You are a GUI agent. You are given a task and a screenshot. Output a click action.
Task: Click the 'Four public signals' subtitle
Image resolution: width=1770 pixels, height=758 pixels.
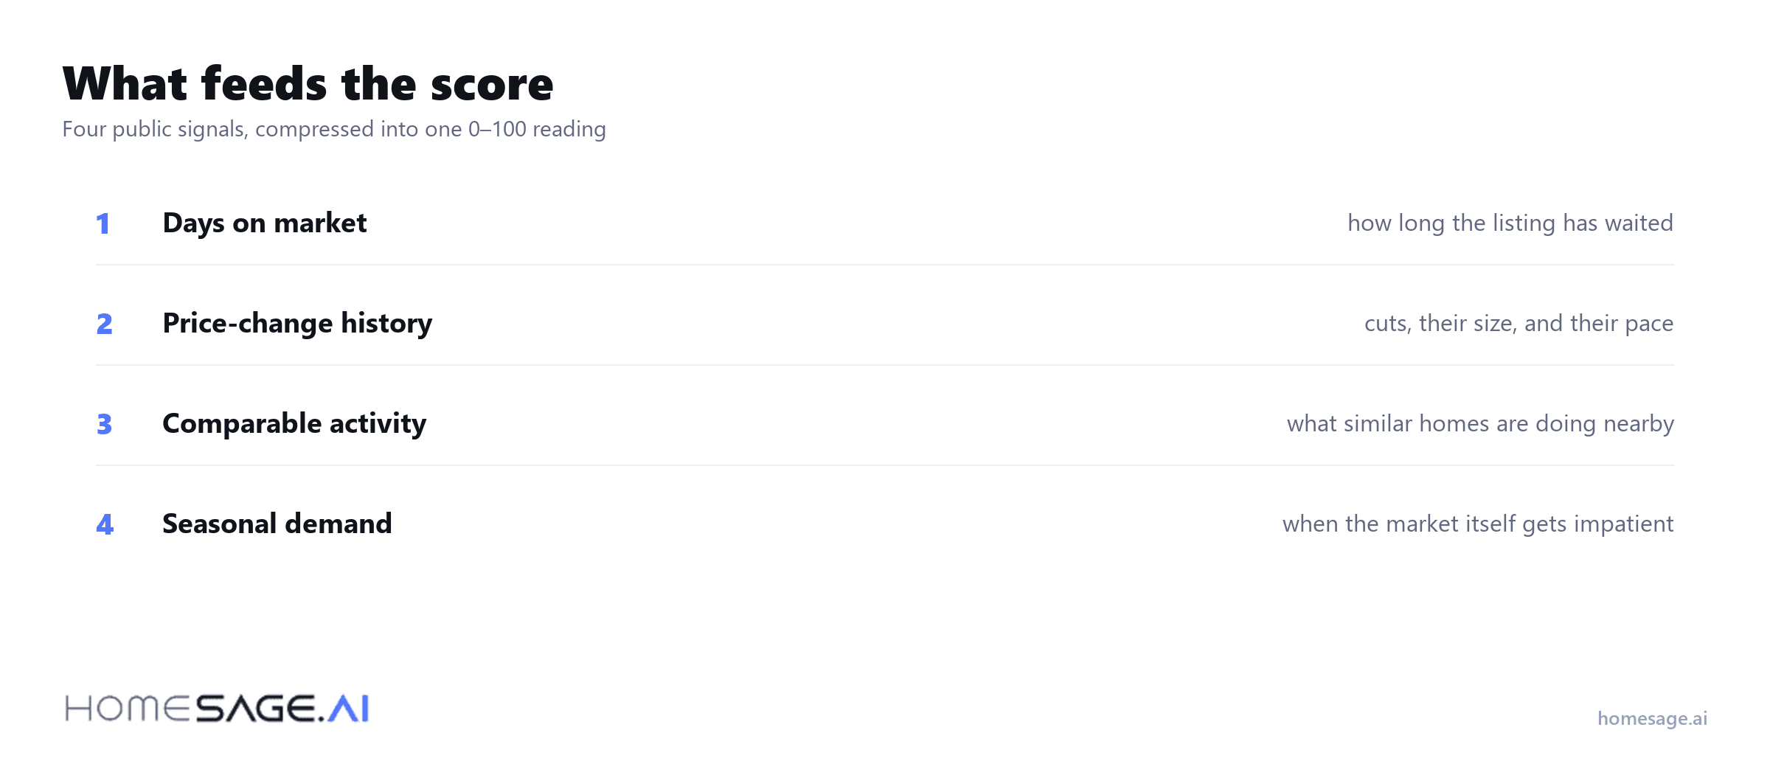334,129
